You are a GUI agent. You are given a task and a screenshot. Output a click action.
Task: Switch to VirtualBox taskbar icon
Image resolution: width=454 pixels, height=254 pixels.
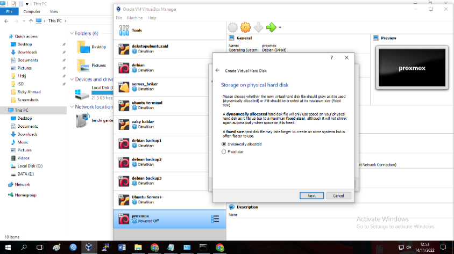[89, 248]
